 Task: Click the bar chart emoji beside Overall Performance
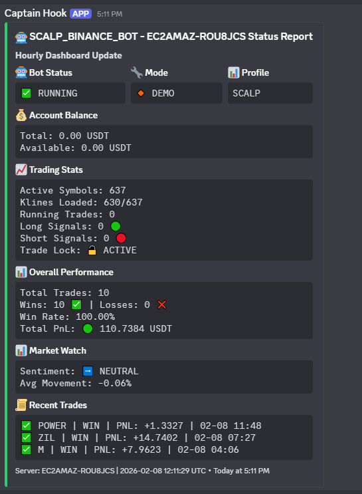pyautogui.click(x=21, y=272)
